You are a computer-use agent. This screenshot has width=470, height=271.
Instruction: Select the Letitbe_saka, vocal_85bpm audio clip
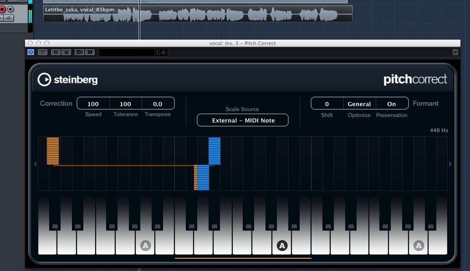[x=198, y=14]
